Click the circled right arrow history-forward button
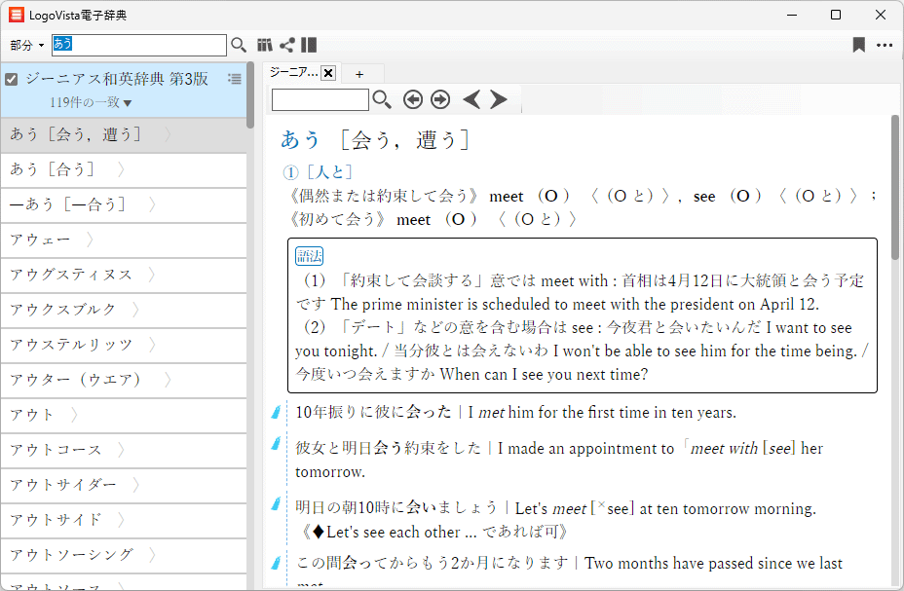 pyautogui.click(x=440, y=99)
